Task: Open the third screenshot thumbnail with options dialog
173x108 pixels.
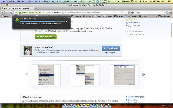Action: click(124, 75)
